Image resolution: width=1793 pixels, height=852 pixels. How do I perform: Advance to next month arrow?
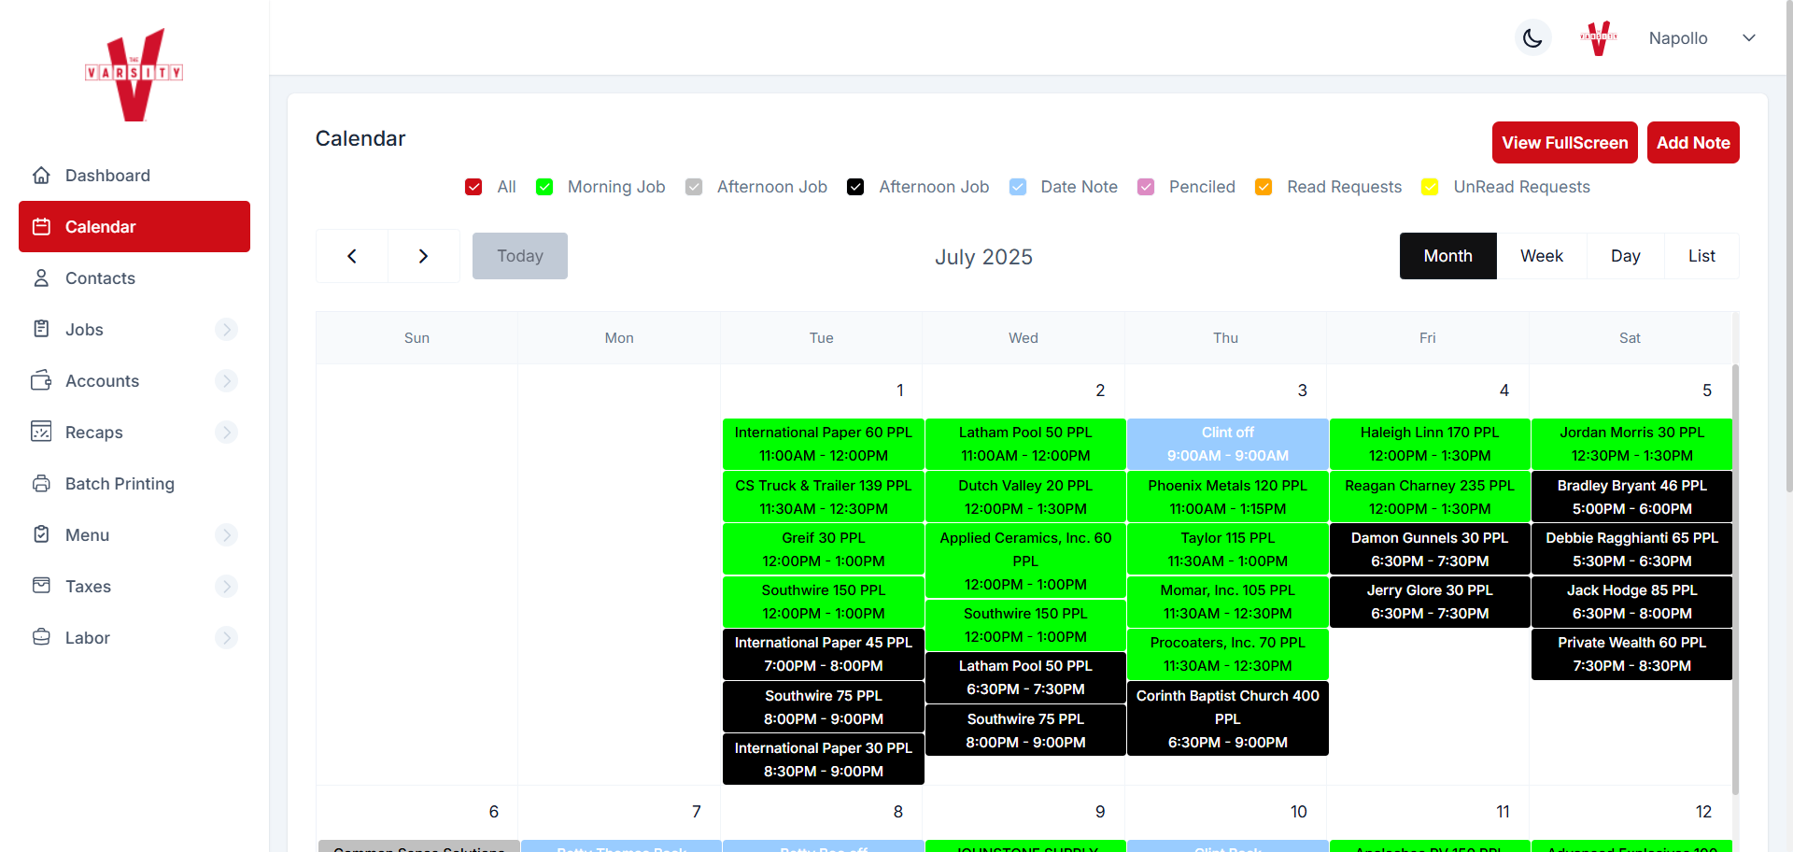pyautogui.click(x=423, y=256)
